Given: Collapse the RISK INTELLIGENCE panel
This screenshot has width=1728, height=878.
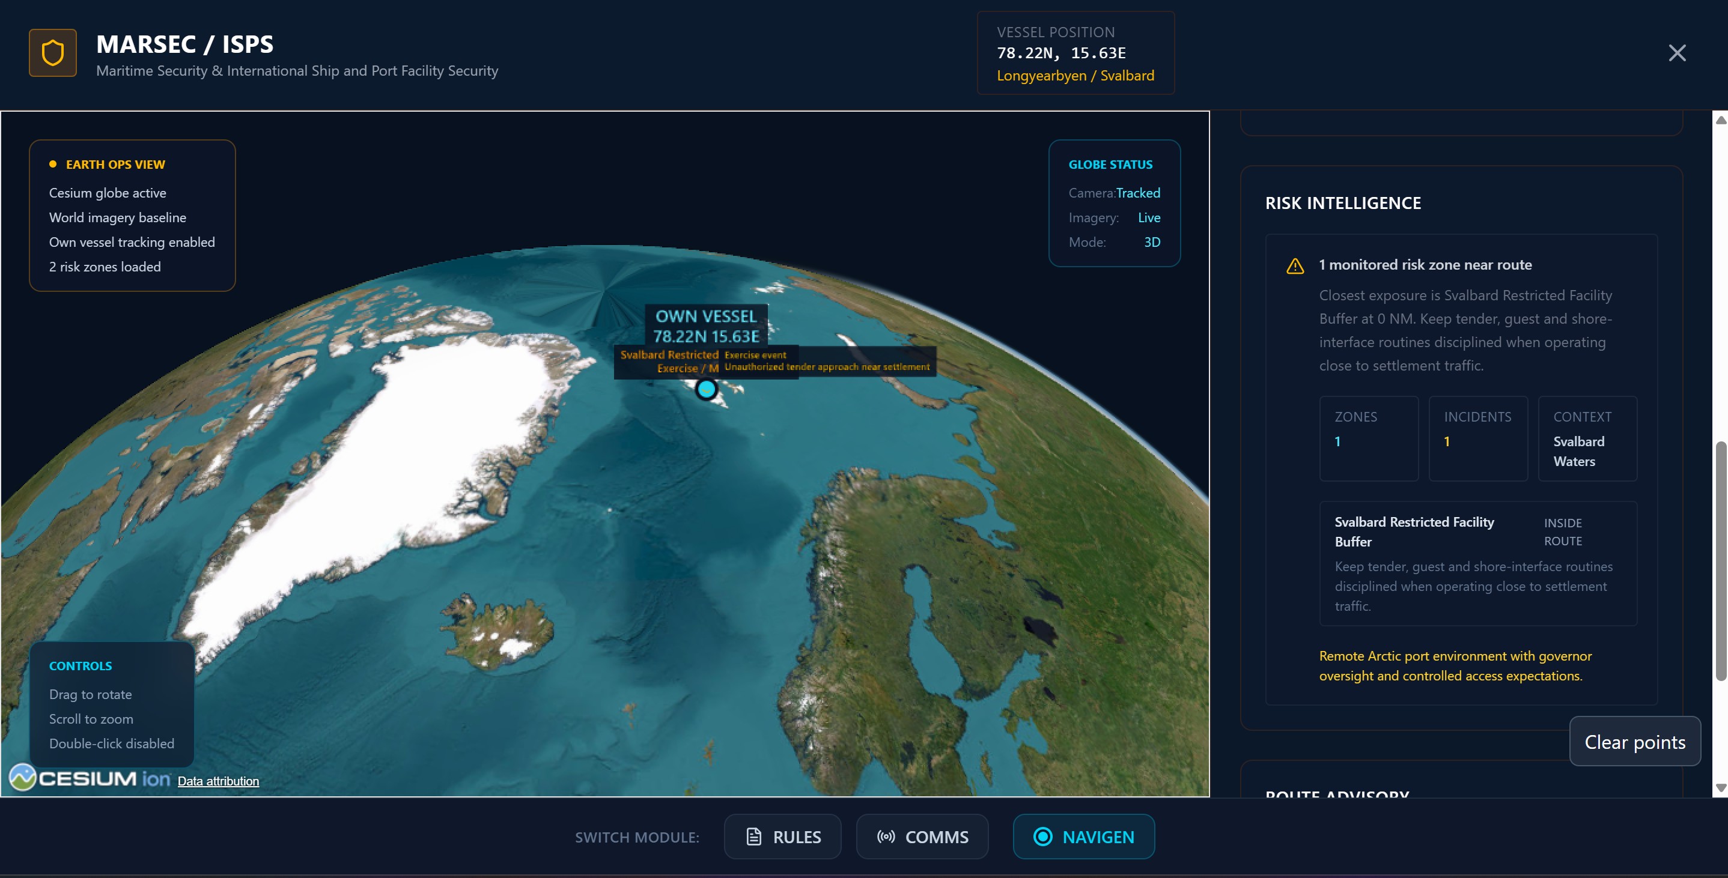Looking at the screenshot, I should tap(1343, 202).
